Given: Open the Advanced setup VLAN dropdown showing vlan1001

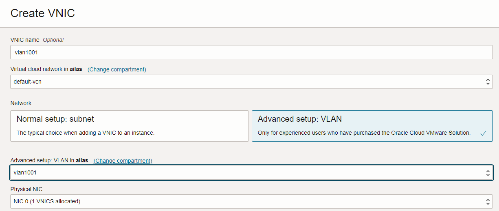Looking at the screenshot, I should coord(251,173).
